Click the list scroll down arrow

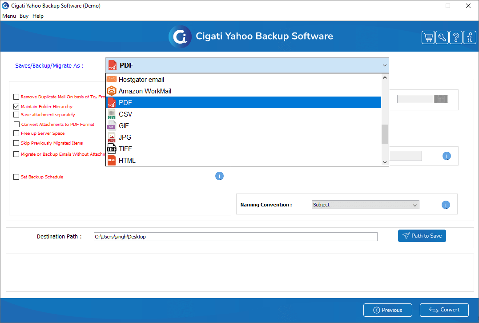tap(385, 162)
